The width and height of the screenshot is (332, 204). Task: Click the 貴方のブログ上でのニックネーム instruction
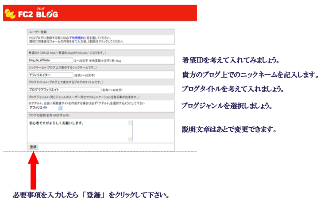(x=250, y=75)
